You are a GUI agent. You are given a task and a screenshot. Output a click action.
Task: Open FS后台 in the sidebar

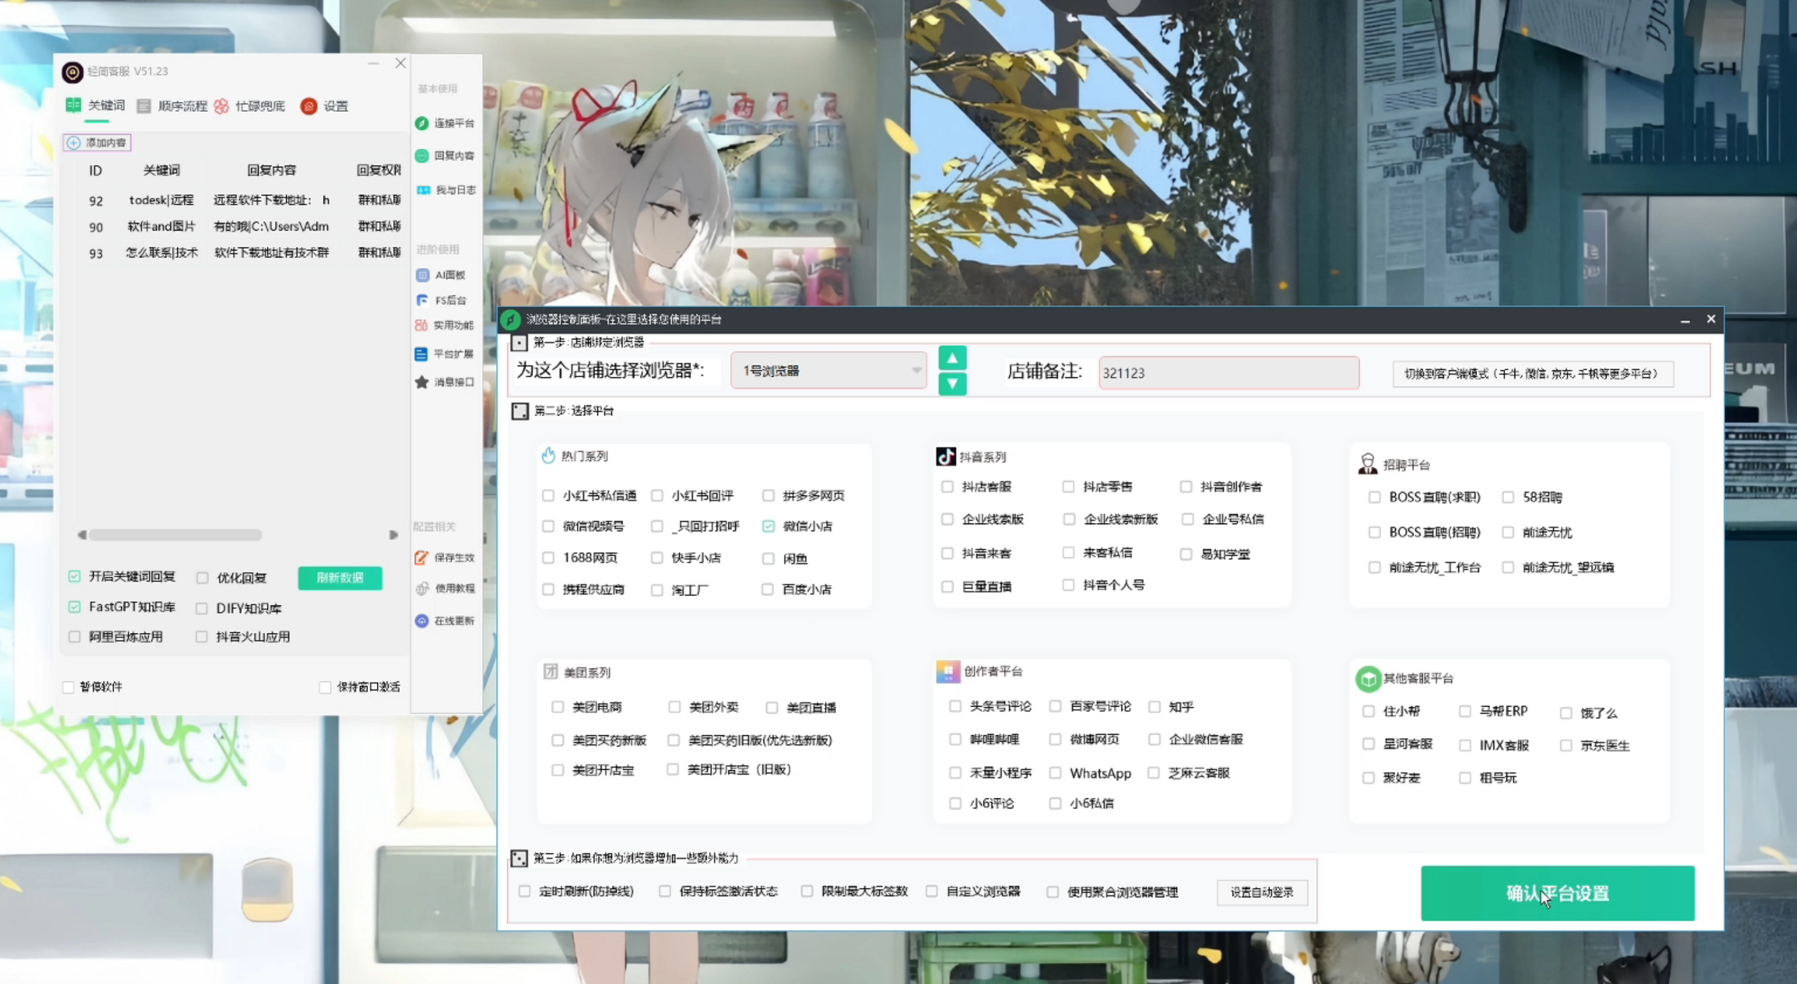point(441,300)
